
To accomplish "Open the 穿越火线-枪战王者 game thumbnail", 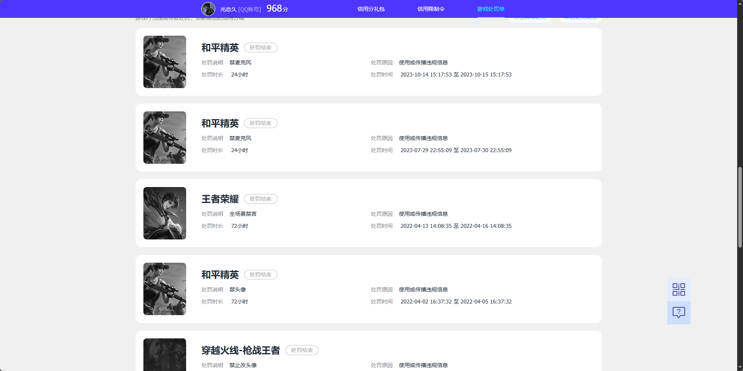I will click(165, 355).
